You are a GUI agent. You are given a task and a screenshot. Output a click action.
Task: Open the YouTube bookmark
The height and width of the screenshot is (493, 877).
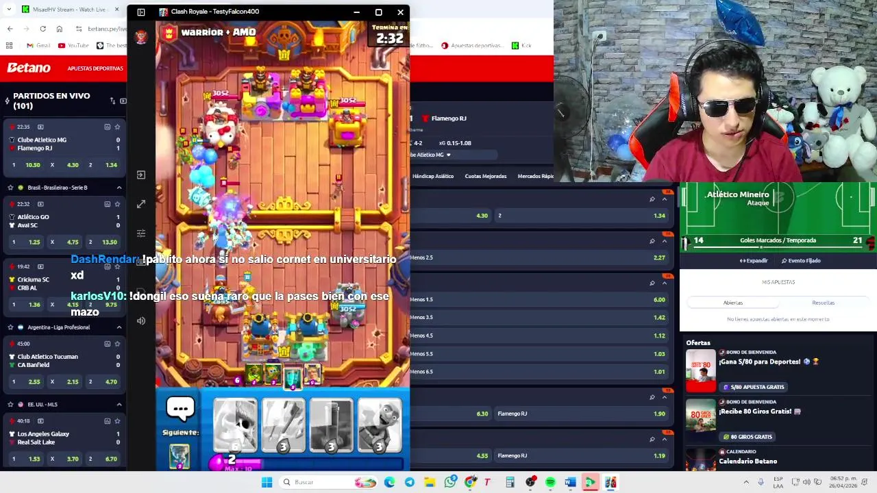pyautogui.click(x=73, y=46)
